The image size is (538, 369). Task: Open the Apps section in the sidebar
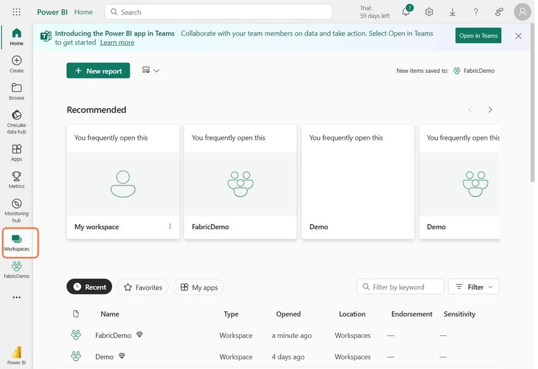(x=16, y=153)
